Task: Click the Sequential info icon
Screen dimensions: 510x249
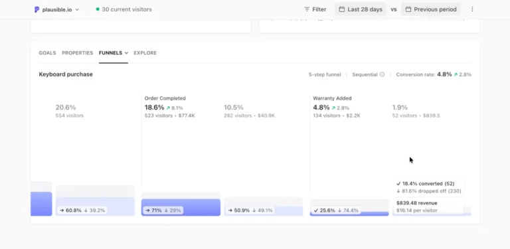Action: click(x=382, y=74)
